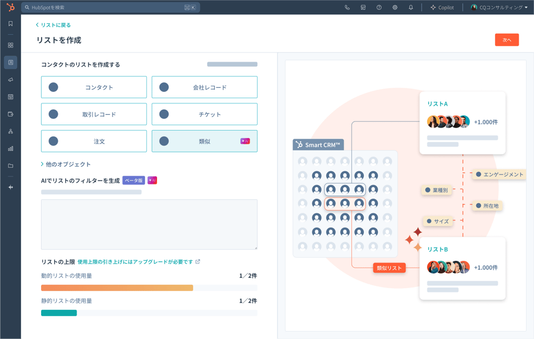
Task: Choose the チケット object option
Action: [x=204, y=114]
